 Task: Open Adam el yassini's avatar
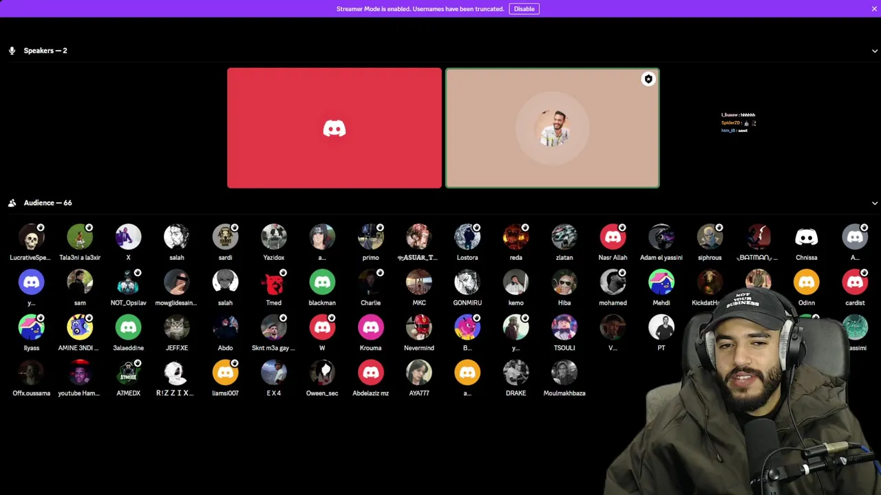(x=661, y=237)
